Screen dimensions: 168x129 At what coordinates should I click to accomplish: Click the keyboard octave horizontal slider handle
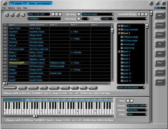click(x=35, y=116)
